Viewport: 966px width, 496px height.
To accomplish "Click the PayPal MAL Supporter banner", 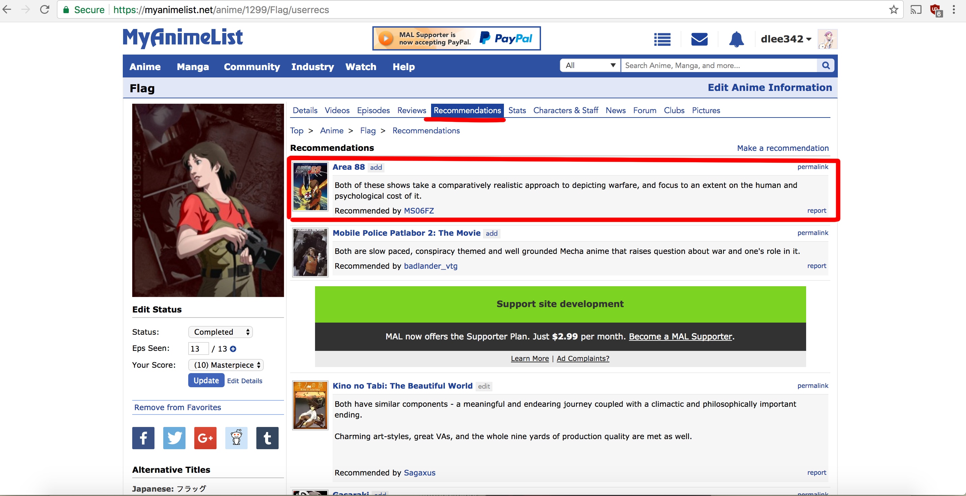I will pos(456,38).
